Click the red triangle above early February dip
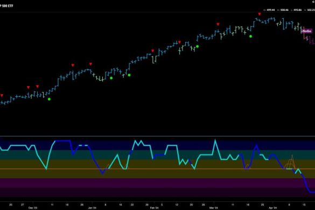315x210 pixels. [x=153, y=51]
